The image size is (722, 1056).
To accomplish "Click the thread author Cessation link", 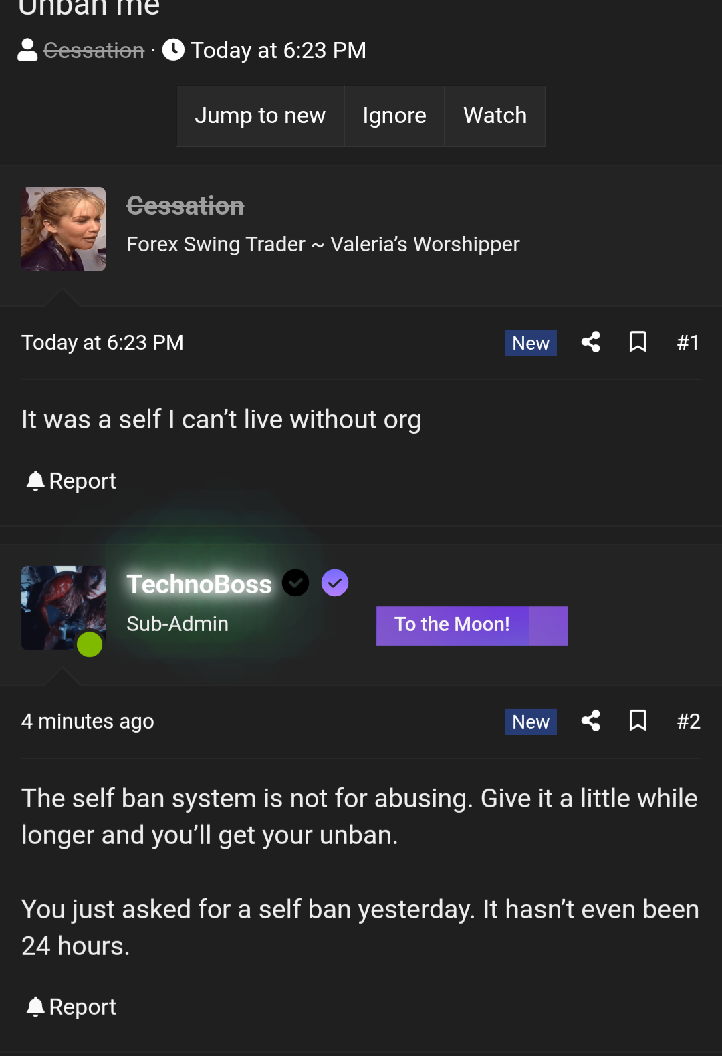I will pos(94,51).
